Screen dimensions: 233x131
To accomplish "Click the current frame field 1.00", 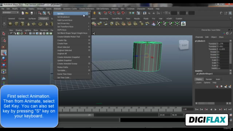I will [x=188, y=109].
